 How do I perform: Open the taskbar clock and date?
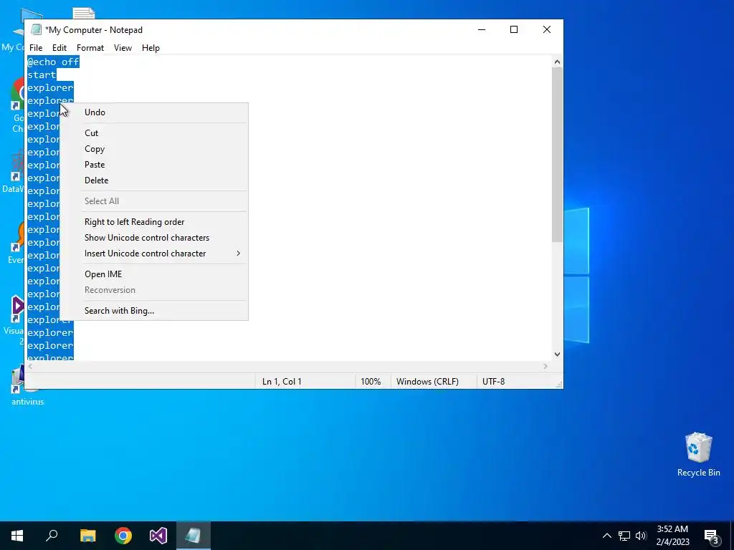point(672,536)
